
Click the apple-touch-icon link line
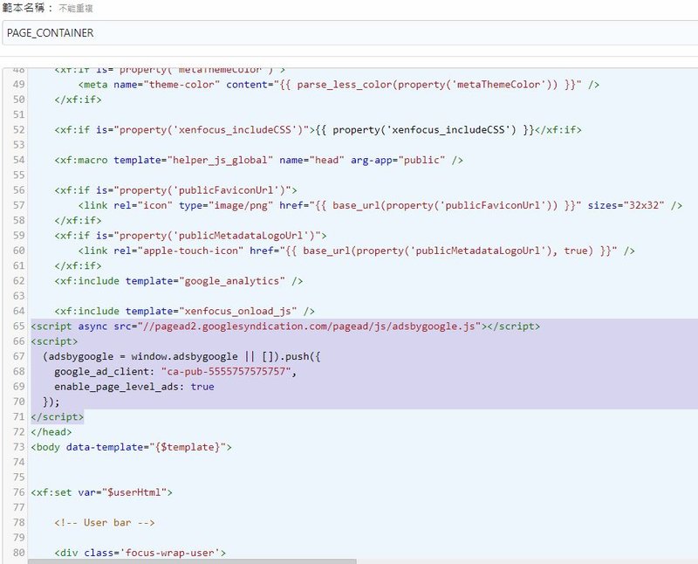pyautogui.click(x=356, y=251)
